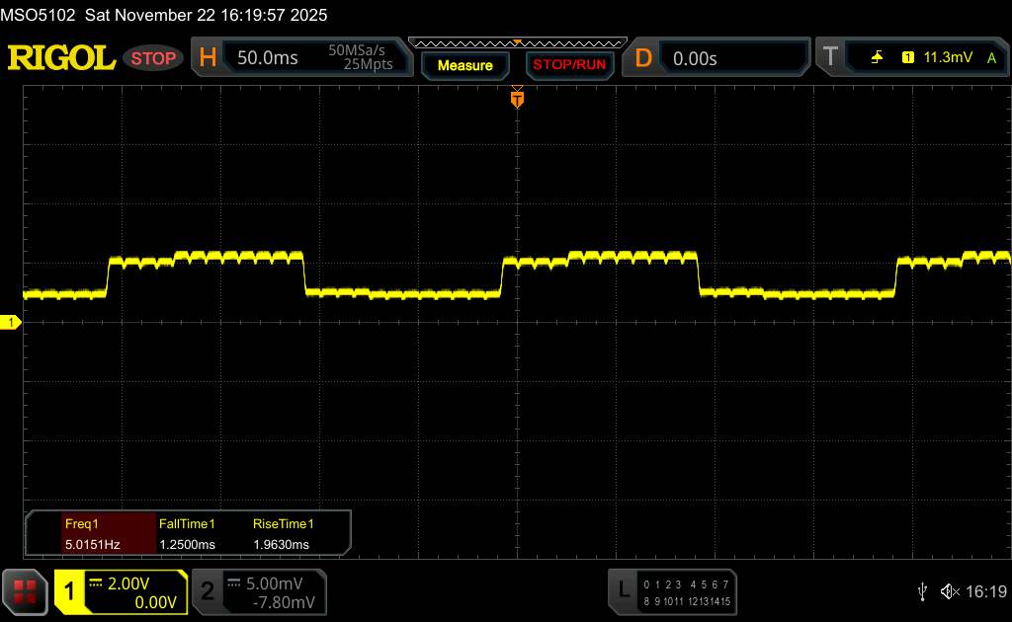Select the orange H horizontal label

coord(208,58)
